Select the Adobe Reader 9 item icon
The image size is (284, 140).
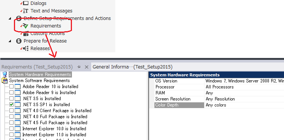click(18, 93)
